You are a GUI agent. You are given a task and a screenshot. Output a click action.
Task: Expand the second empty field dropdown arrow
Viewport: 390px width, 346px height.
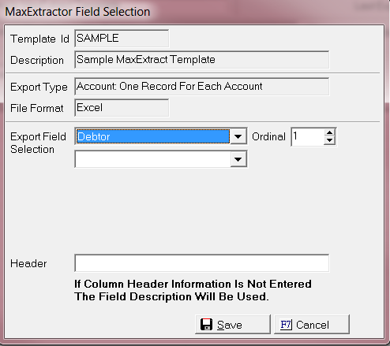[238, 159]
